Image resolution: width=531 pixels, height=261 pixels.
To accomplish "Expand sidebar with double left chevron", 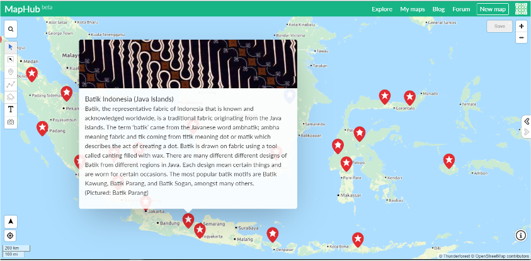I will [527, 121].
